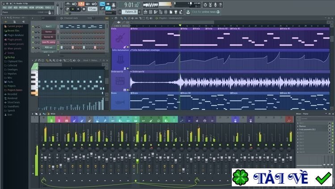Toggle the Viola track mute switch
The width and height of the screenshot is (335, 189).
[x=129, y=47]
